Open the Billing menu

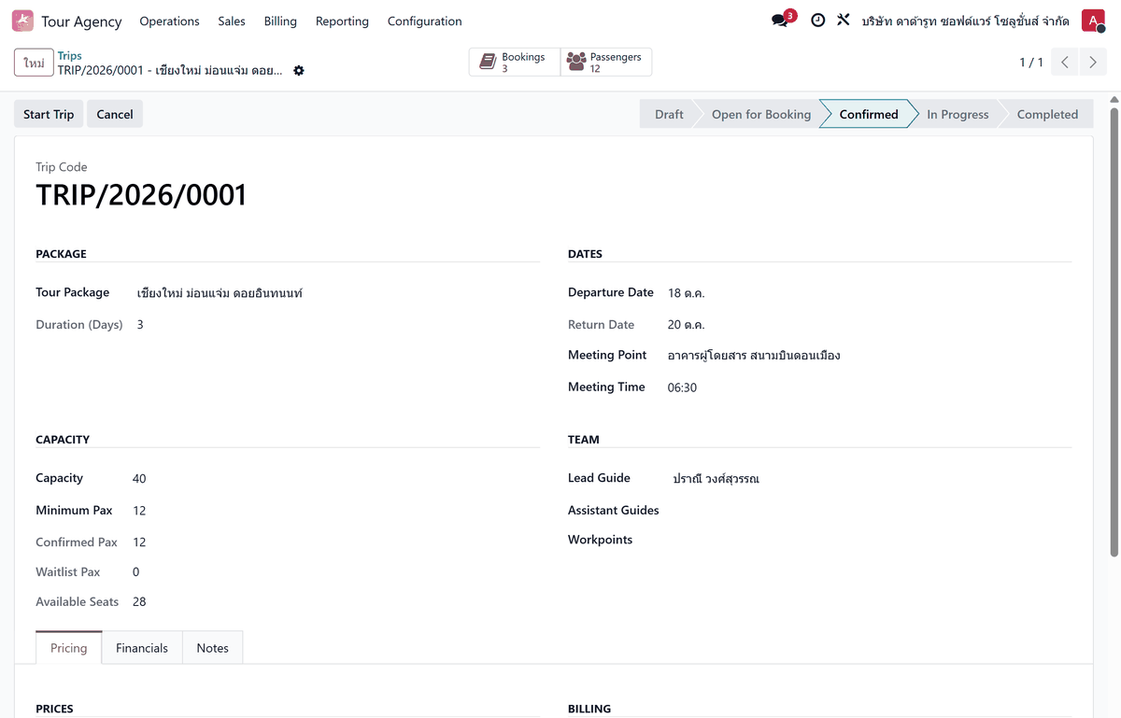[x=280, y=21]
